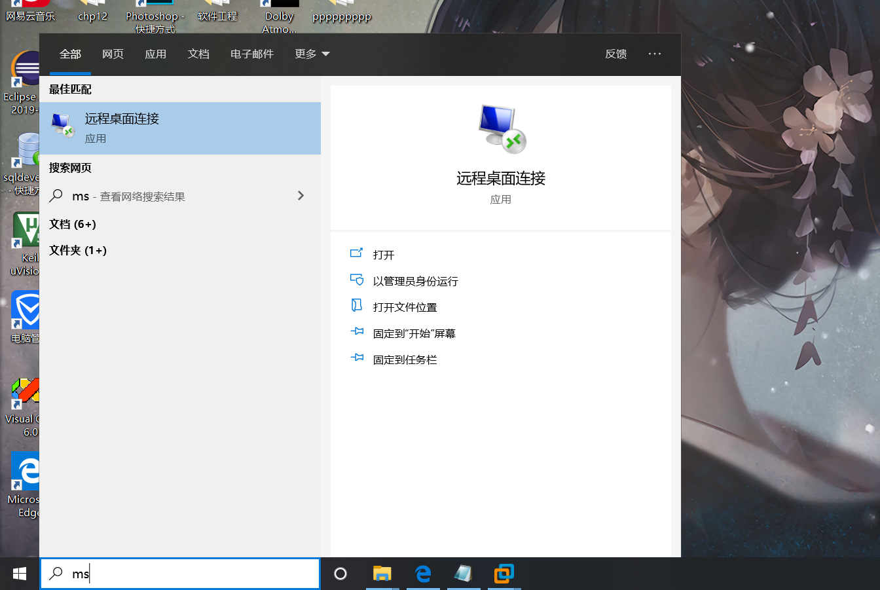Screen dimensions: 880x590
Task: Click the pin icon beside 固定到任务栏
Action: click(x=357, y=358)
